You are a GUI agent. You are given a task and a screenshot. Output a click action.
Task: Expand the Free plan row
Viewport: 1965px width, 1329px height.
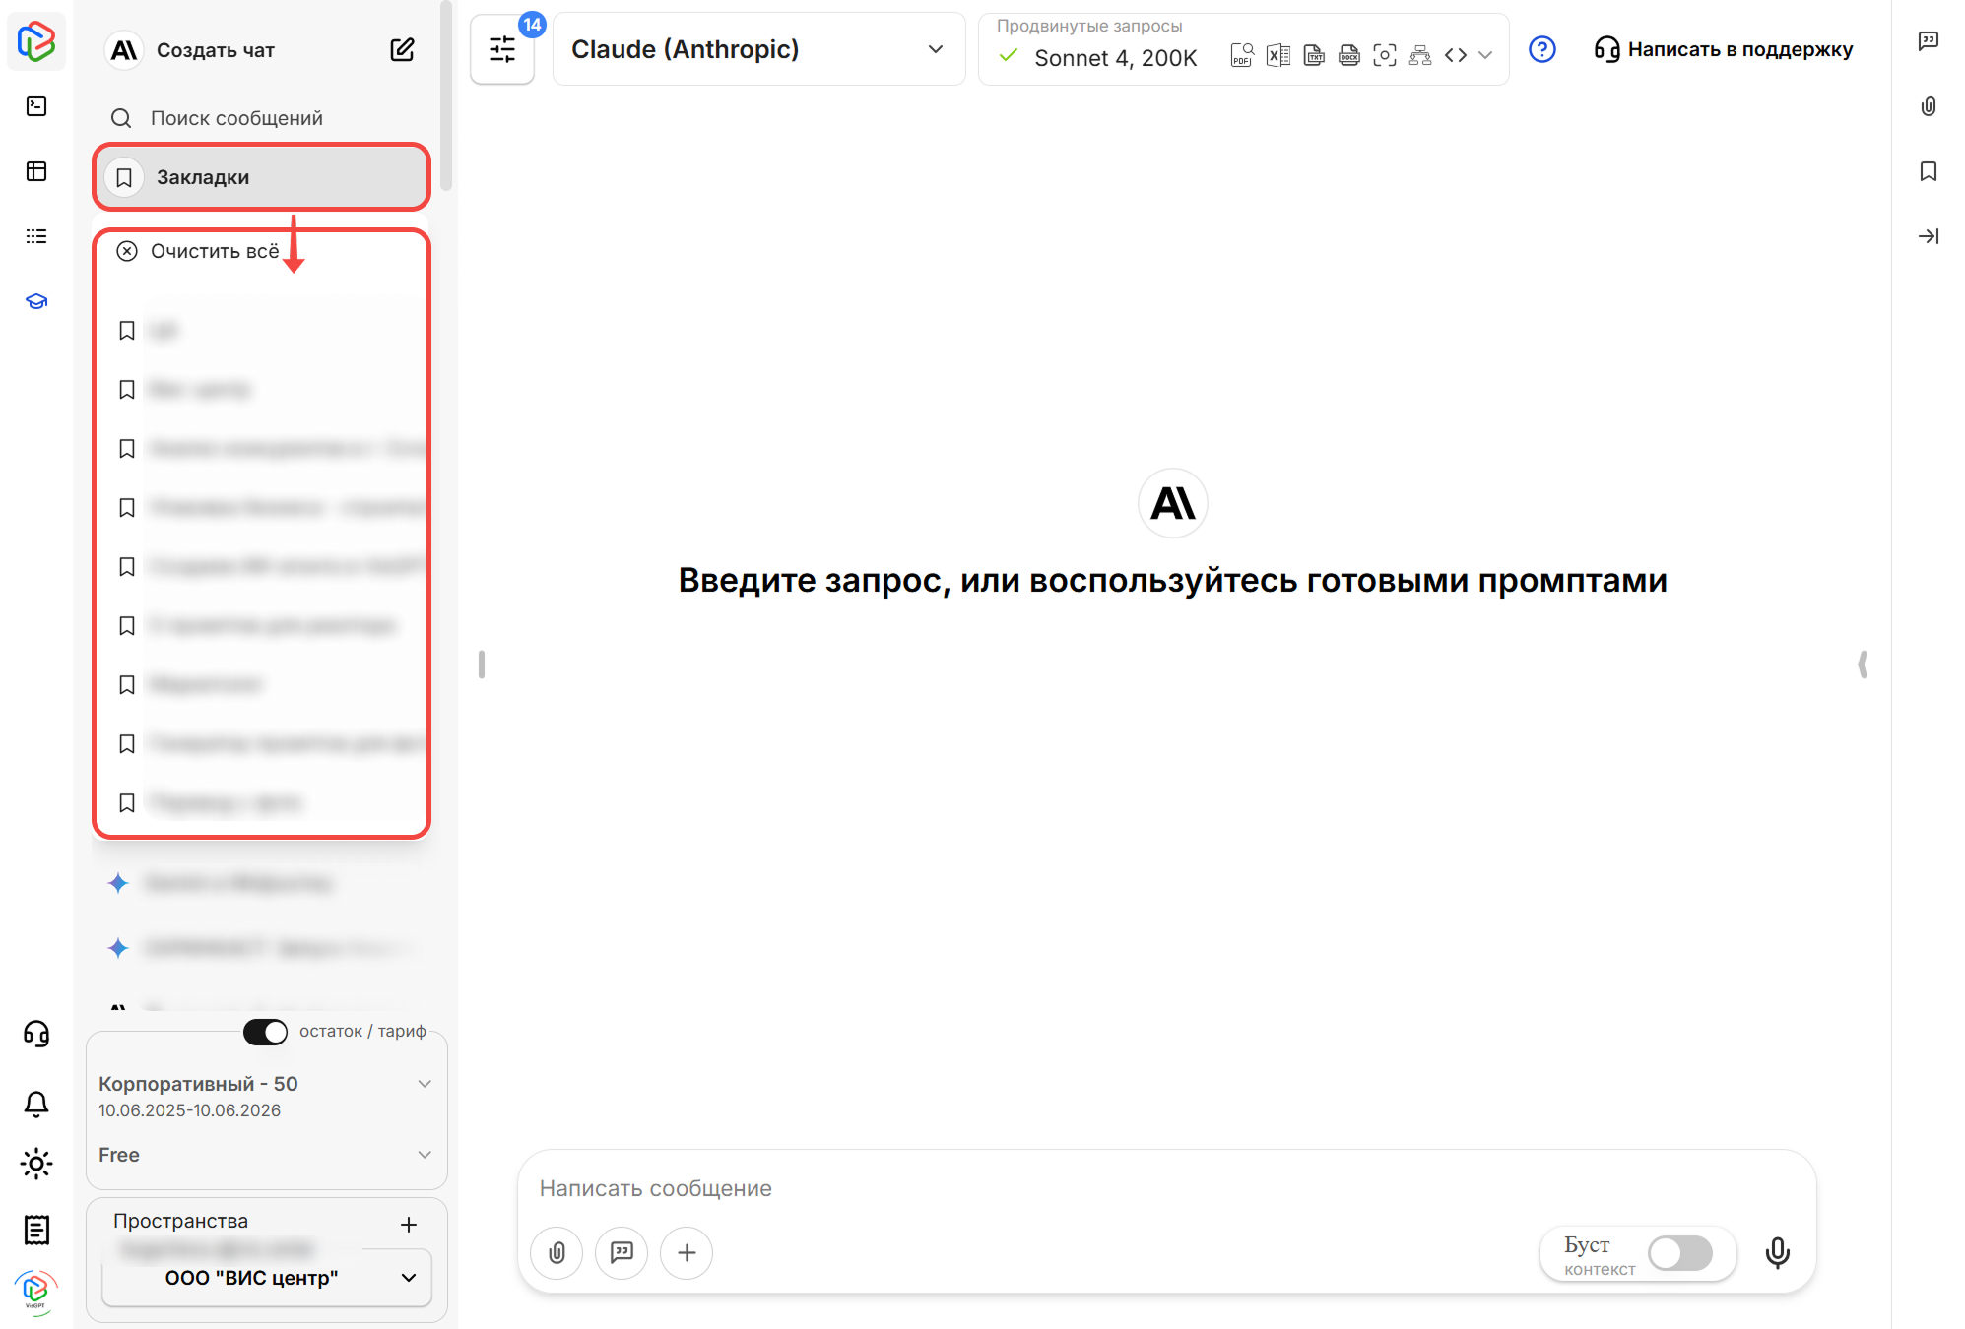(425, 1155)
